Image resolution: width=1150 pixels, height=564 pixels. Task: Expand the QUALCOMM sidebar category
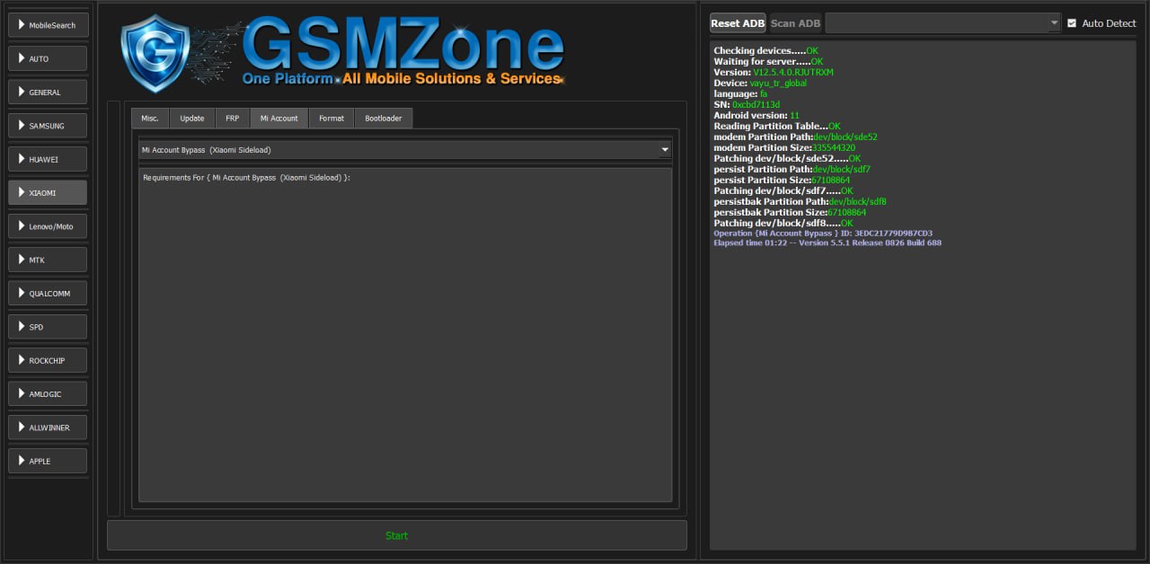(49, 293)
